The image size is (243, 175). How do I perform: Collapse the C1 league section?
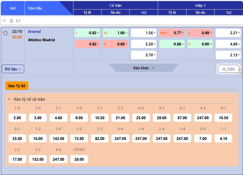(4, 21)
